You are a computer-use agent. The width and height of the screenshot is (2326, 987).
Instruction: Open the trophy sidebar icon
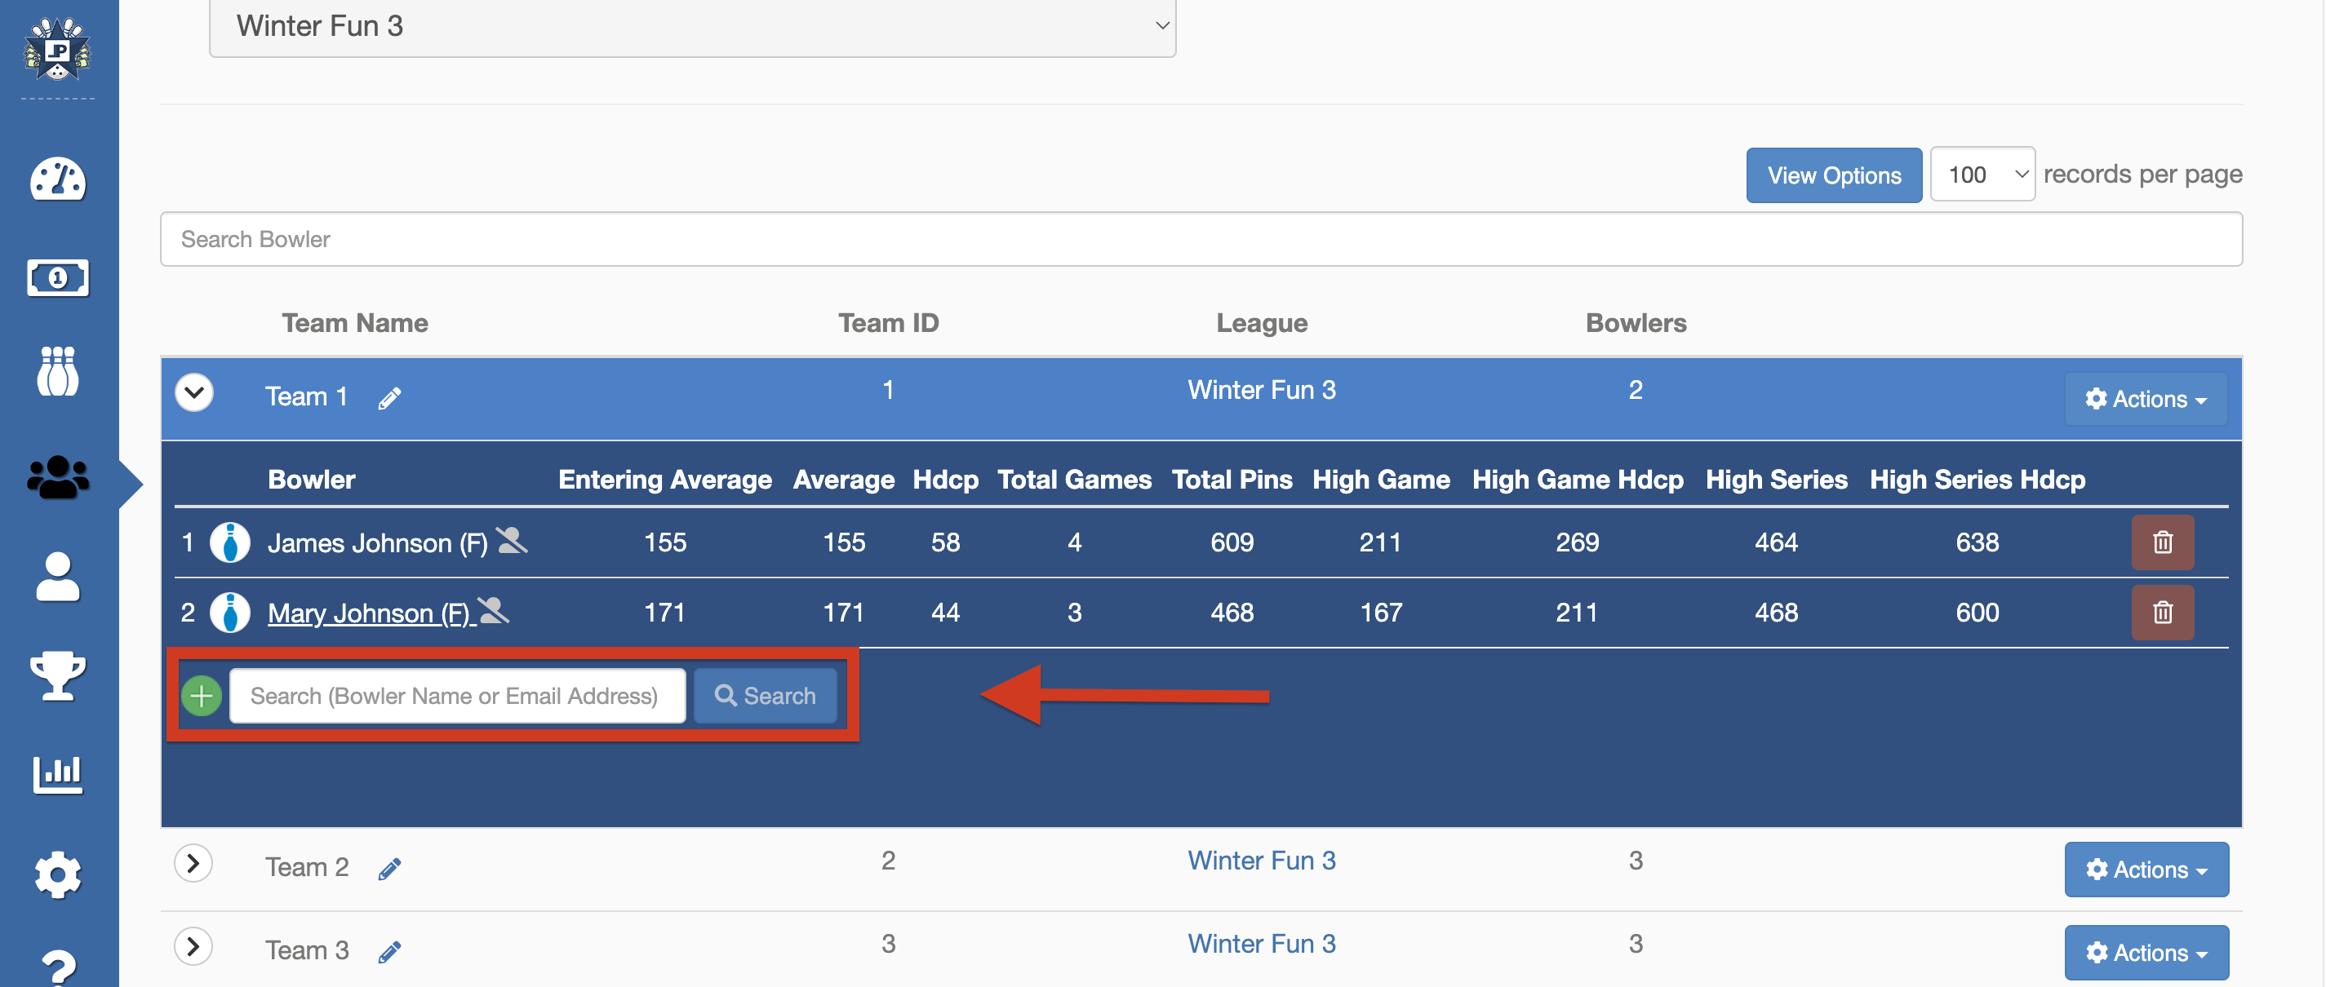[x=58, y=675]
